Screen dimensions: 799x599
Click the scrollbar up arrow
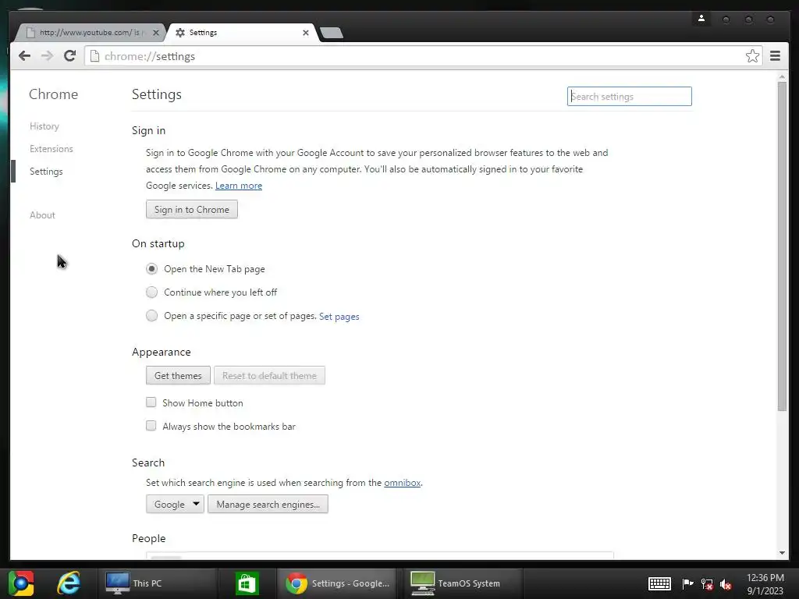coord(782,77)
